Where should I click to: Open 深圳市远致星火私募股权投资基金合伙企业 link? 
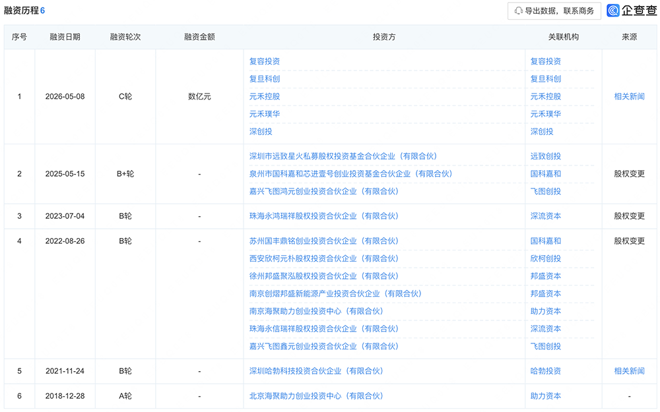(x=343, y=156)
